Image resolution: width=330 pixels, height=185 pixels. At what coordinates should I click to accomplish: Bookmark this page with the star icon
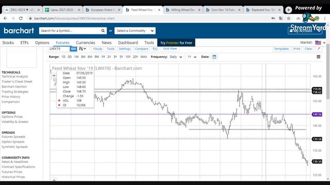click(x=289, y=18)
